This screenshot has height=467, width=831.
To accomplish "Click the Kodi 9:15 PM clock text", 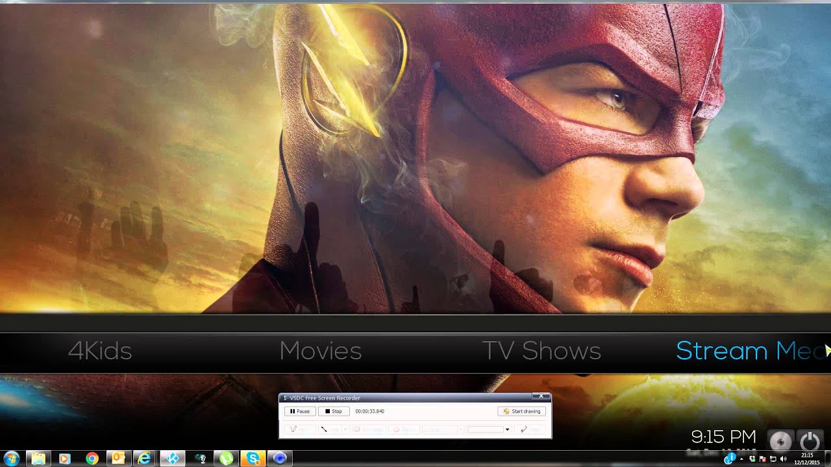I will pyautogui.click(x=723, y=436).
